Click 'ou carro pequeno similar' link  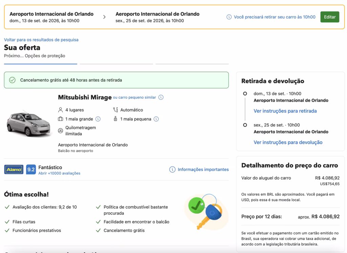(135, 97)
